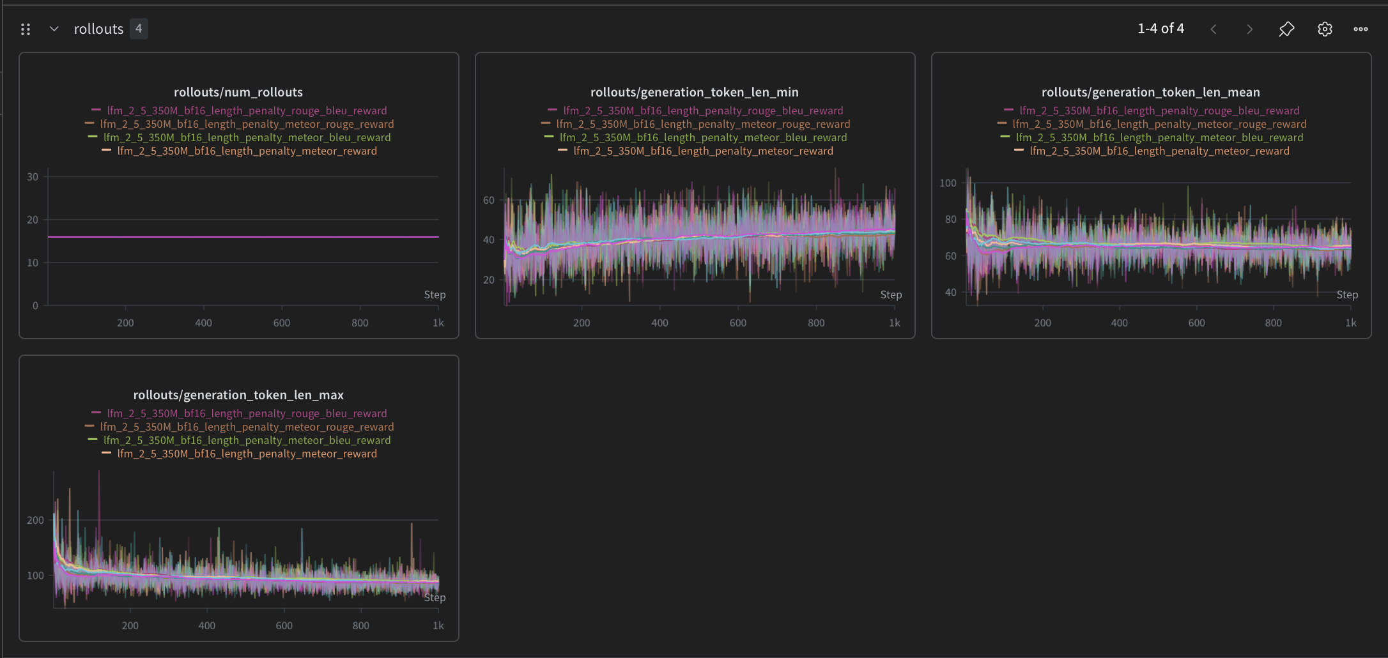The image size is (1388, 658).
Task: Click y-axis value 100 in token_len_mean chart
Action: click(948, 183)
